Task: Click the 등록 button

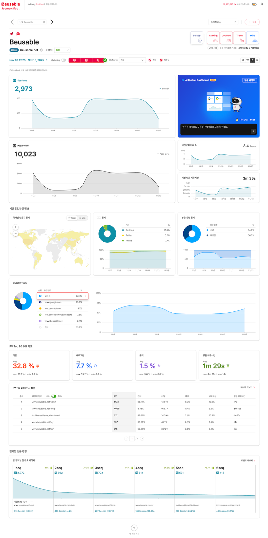Action: 252,22
